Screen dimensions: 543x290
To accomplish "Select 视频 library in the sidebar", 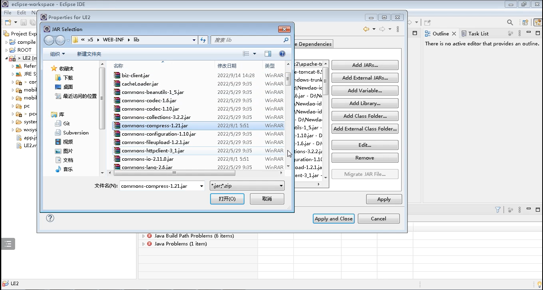I will pyautogui.click(x=68, y=142).
